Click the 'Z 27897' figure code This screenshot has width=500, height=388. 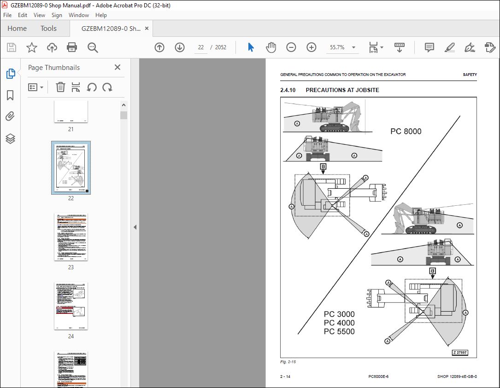point(460,353)
